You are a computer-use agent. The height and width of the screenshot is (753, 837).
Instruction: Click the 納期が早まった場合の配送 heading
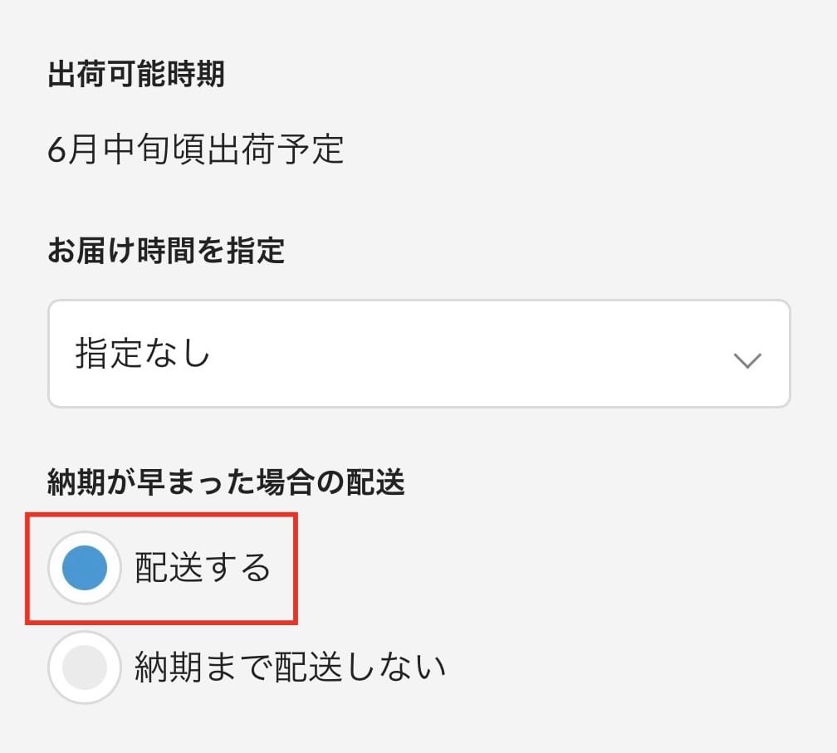pyautogui.click(x=226, y=483)
